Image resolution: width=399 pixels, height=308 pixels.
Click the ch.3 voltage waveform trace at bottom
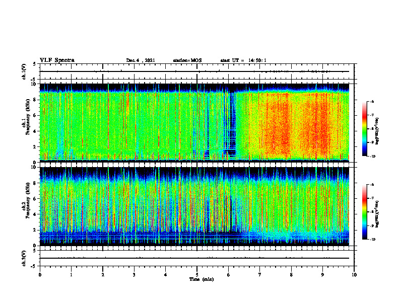tap(194, 258)
